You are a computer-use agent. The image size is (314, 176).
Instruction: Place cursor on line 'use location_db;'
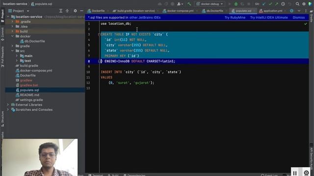coord(116,24)
